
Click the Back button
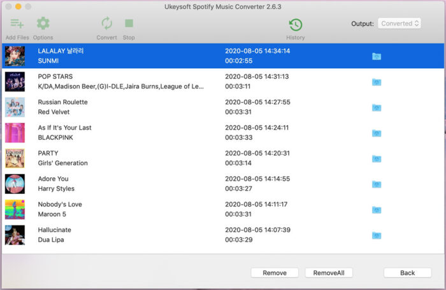click(407, 273)
